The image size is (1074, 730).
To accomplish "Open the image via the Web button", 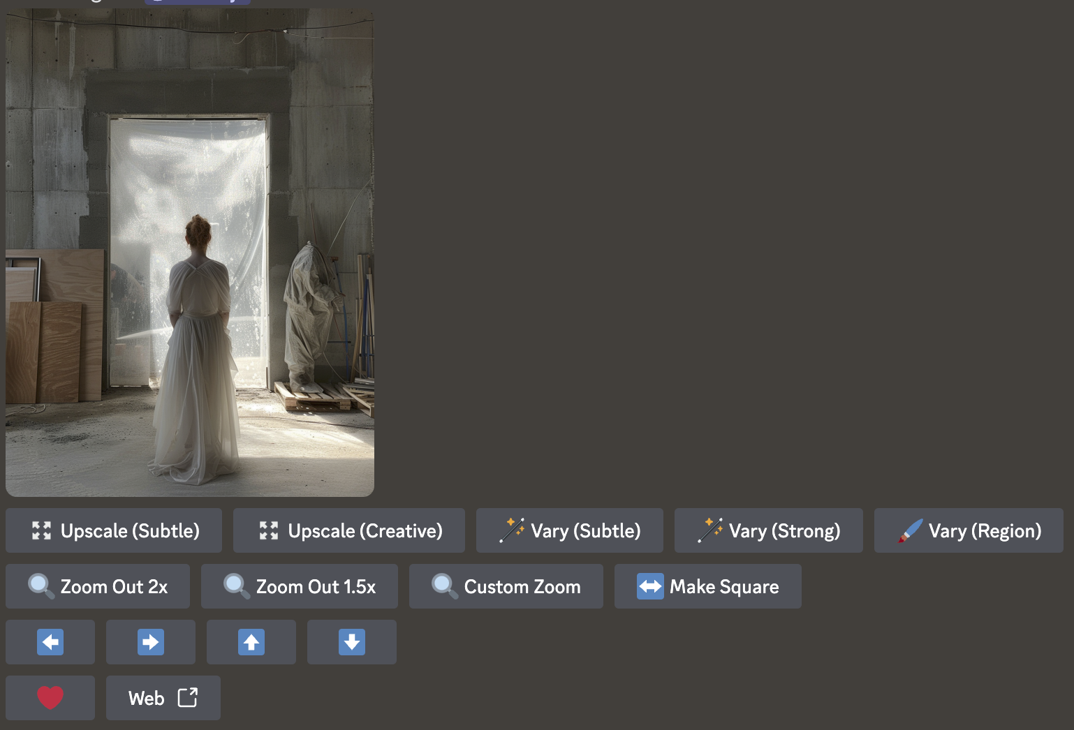I will pyautogui.click(x=147, y=699).
